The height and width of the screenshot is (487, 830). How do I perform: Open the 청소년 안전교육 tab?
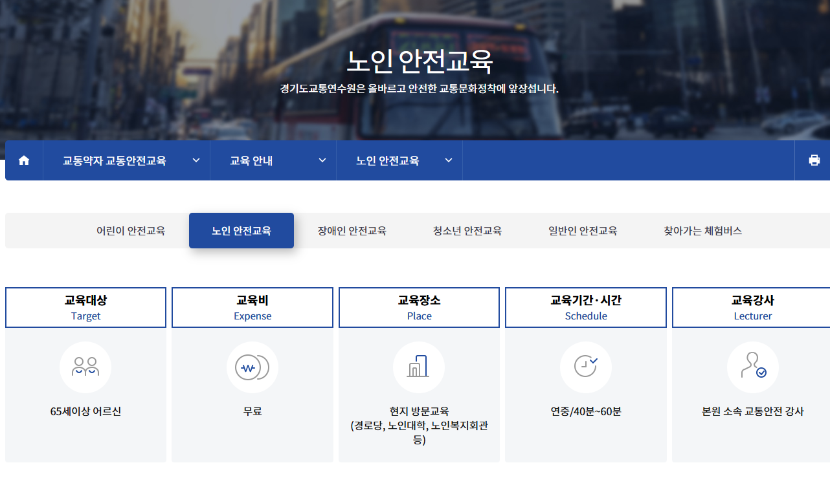[467, 230]
